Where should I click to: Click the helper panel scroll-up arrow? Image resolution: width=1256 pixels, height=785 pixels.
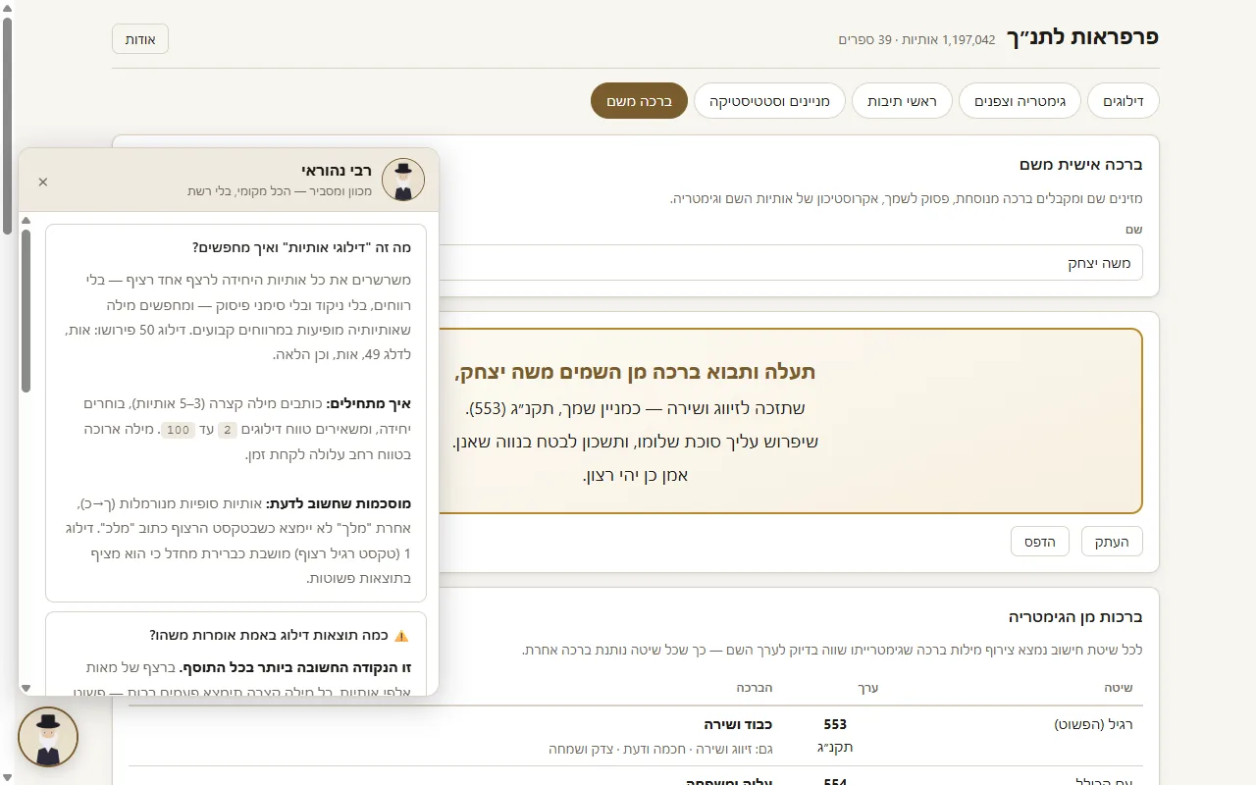click(x=26, y=221)
